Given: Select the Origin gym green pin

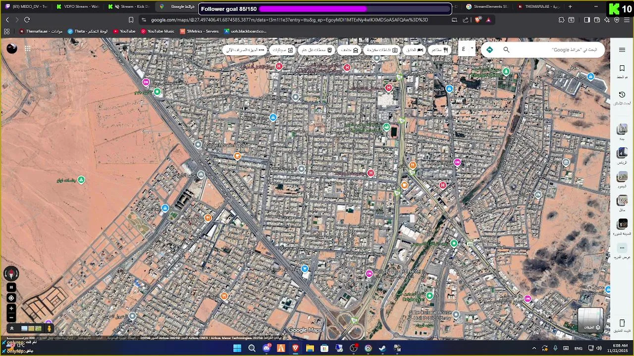Looking at the screenshot, I should click(429, 296).
